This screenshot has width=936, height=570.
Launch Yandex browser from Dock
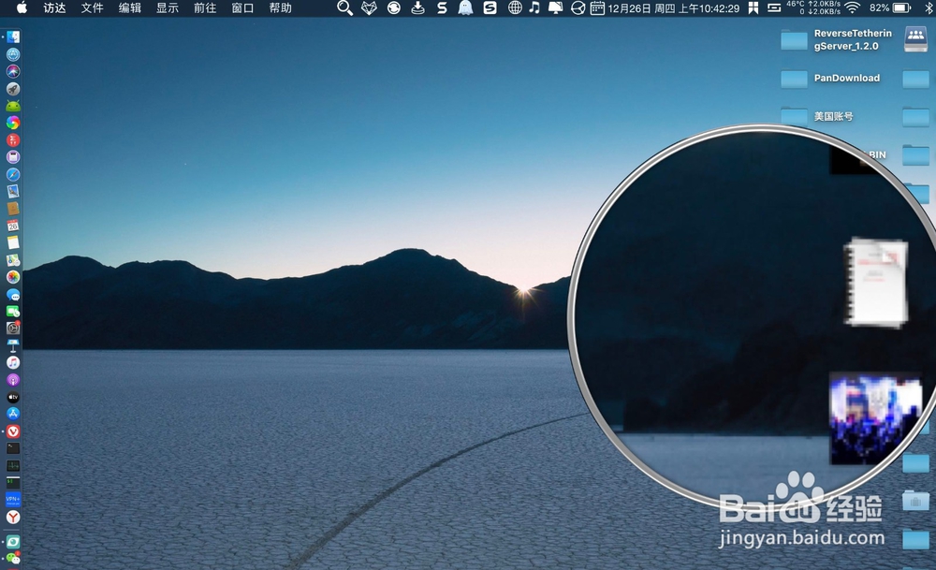[x=12, y=518]
